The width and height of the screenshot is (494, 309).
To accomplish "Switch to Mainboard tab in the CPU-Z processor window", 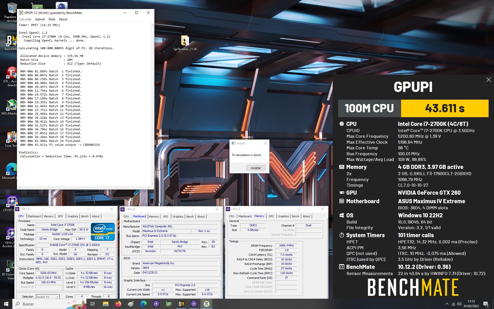I will point(34,216).
